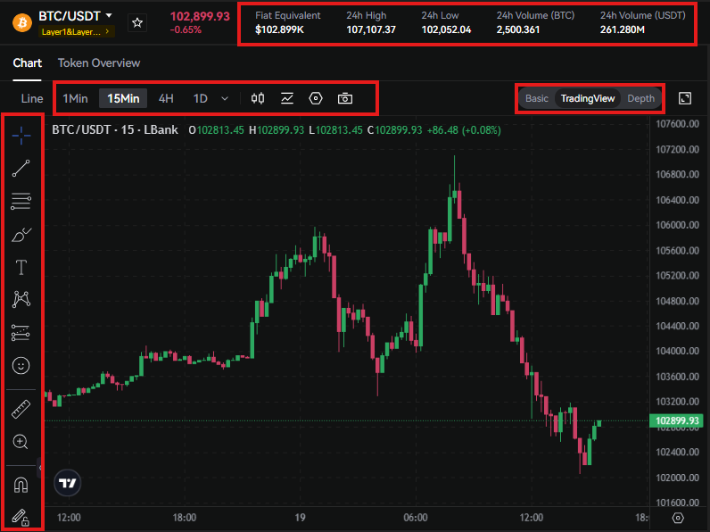Open the emoji icons tool
Viewport: 710px width, 532px height.
21,365
